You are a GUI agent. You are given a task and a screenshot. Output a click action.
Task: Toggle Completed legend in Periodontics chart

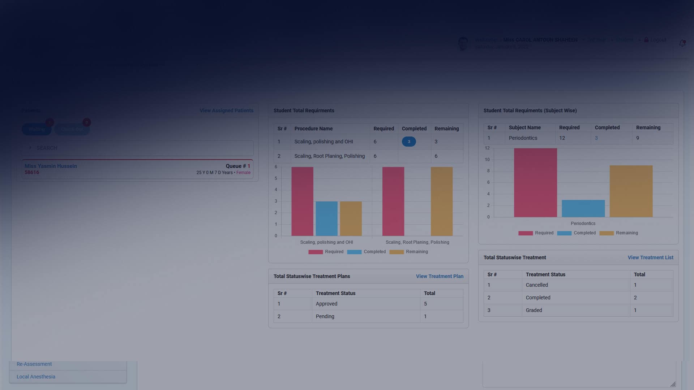click(x=576, y=233)
